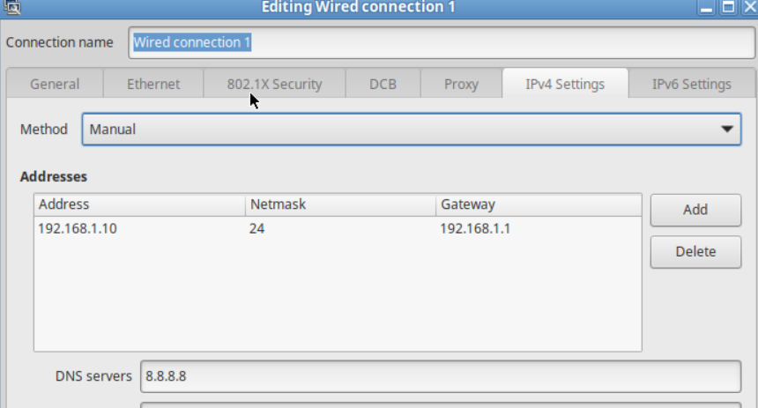Switch to the IPv6 Settings tab

691,85
